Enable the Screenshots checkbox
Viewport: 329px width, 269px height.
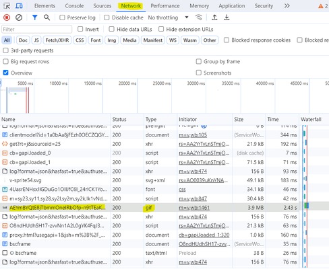click(x=199, y=73)
